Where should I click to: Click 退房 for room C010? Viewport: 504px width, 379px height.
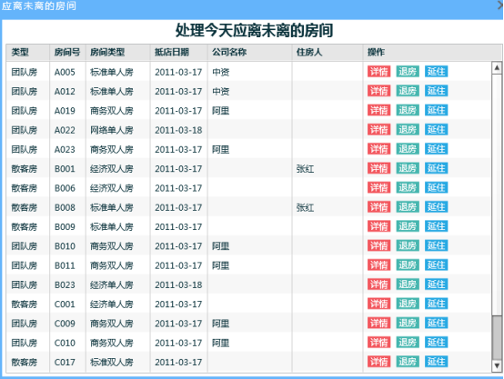point(408,343)
